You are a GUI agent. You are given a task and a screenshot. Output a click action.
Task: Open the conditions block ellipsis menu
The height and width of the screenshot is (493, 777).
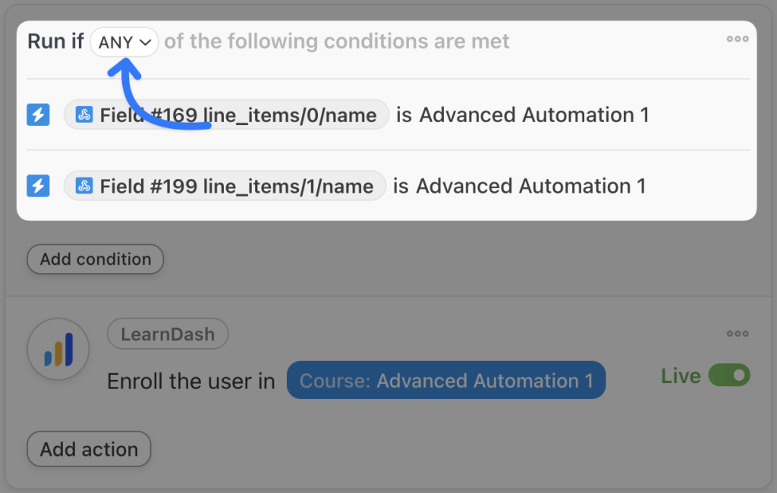pyautogui.click(x=738, y=39)
